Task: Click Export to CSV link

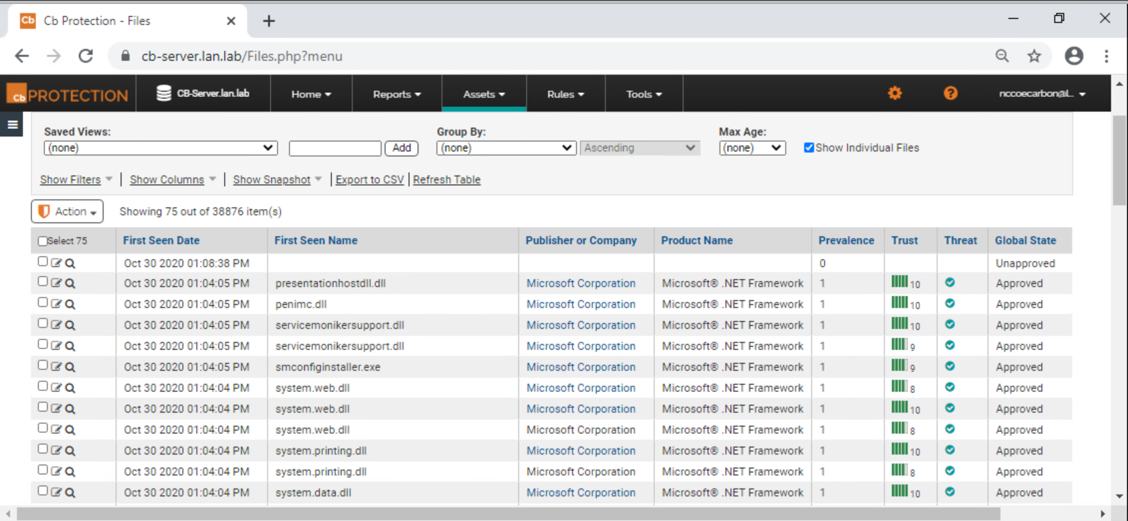Action: tap(369, 179)
